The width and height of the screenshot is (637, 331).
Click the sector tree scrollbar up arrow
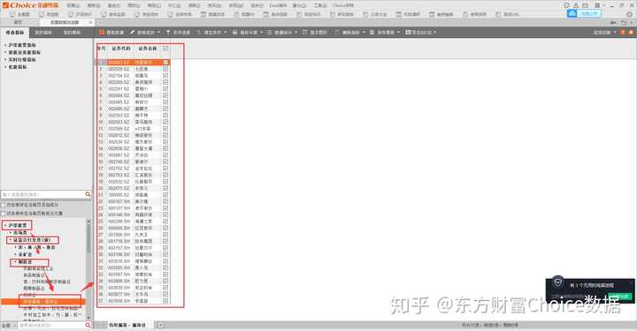88,222
